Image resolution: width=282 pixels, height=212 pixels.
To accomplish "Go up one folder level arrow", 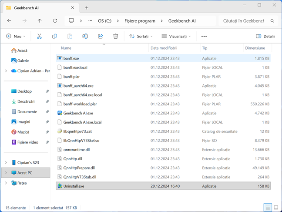I will click(x=40, y=21).
